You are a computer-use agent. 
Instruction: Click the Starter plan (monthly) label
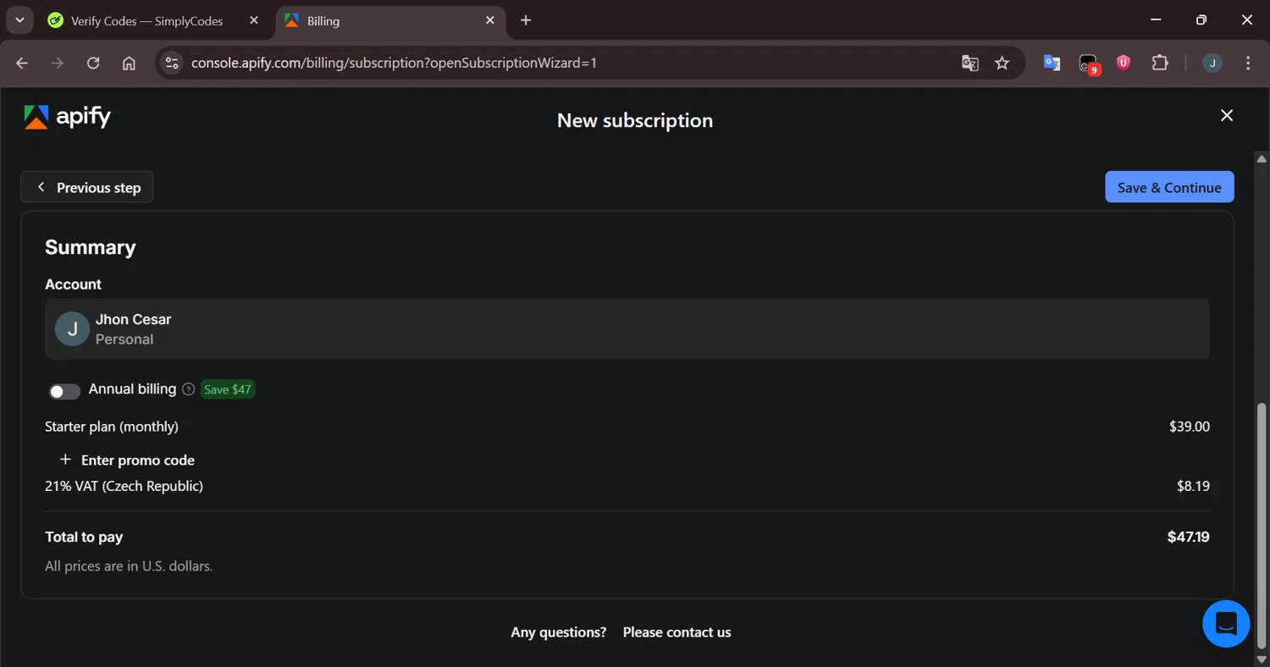tap(112, 427)
